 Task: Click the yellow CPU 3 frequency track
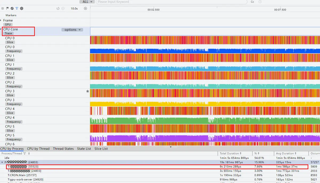(x=205, y=104)
